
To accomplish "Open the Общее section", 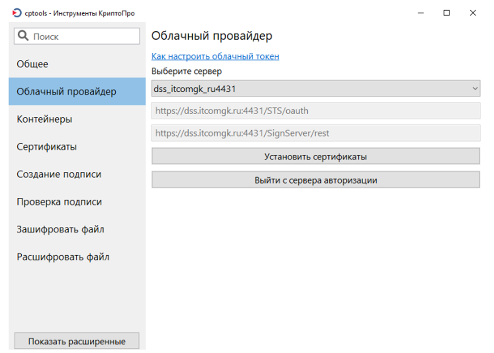I will point(32,64).
